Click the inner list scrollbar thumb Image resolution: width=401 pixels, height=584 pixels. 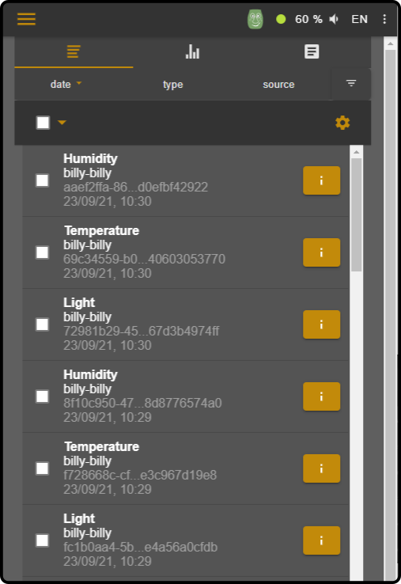coord(357,215)
